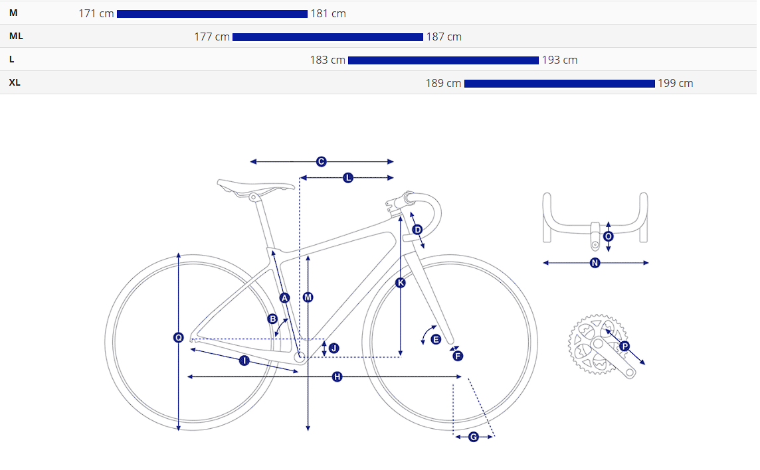Click the XL size blue range bar

559,84
